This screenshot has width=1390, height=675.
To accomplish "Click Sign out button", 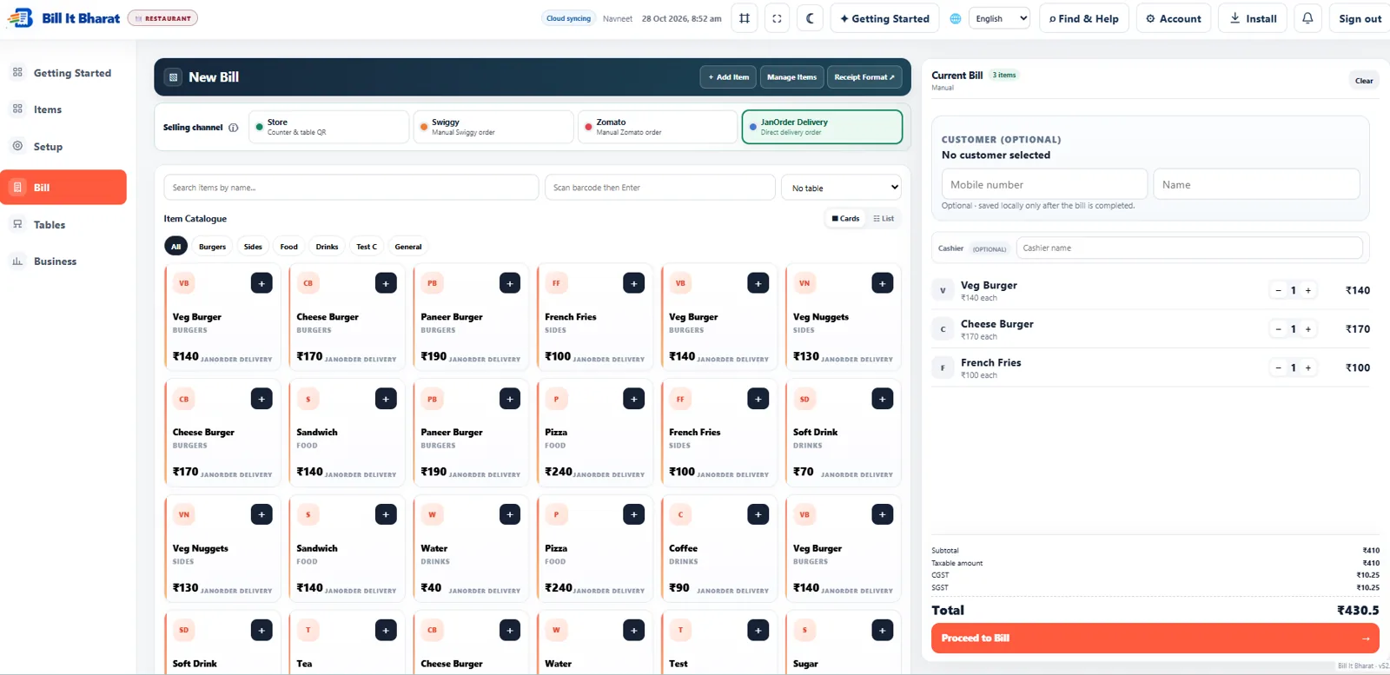I will tap(1360, 18).
